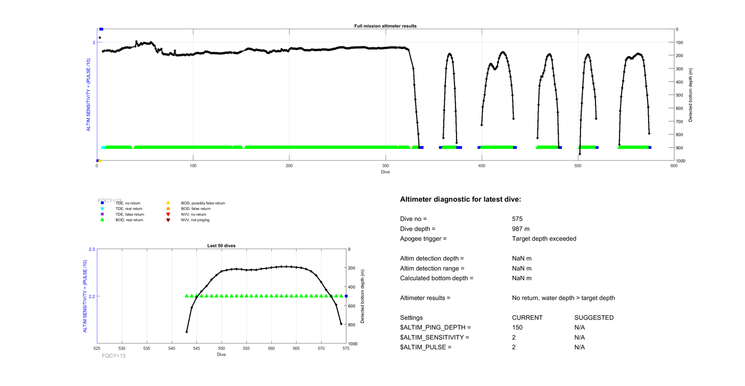
Task: Click the 'FQCY=13' text below the Last 50 dives plot
Action: [x=113, y=356]
